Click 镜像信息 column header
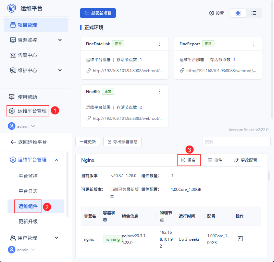 (130, 216)
